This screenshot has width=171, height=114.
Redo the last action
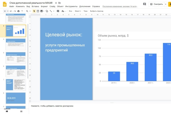pos(15,11)
